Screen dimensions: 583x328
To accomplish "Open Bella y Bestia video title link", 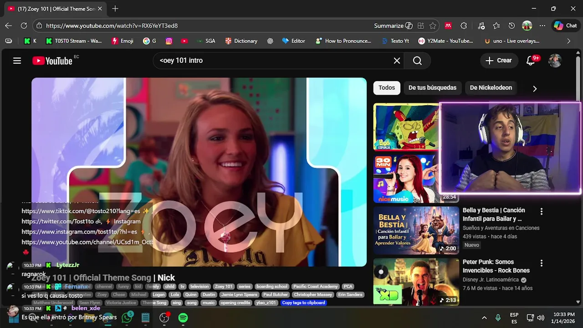I will point(494,215).
